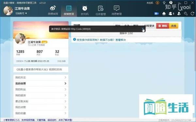The image size is (196, 122).
Task: Select 我的超话 in the side menu
Action: pos(41,95)
